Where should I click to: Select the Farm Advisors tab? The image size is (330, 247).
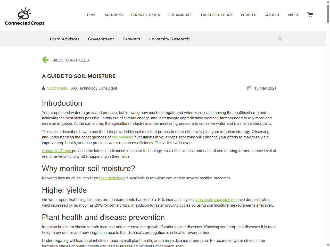[x=64, y=39]
